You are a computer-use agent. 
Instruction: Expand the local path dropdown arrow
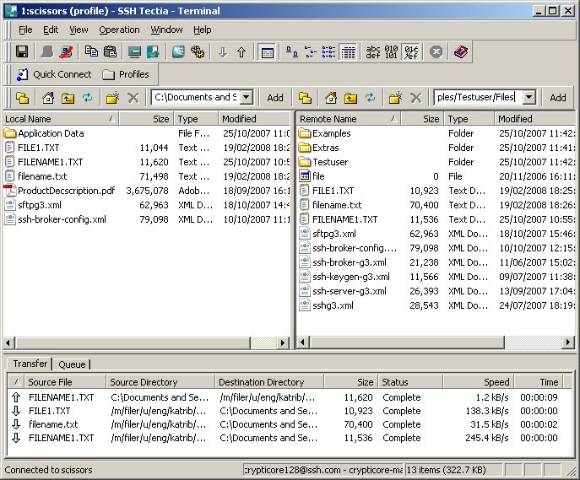[x=246, y=98]
